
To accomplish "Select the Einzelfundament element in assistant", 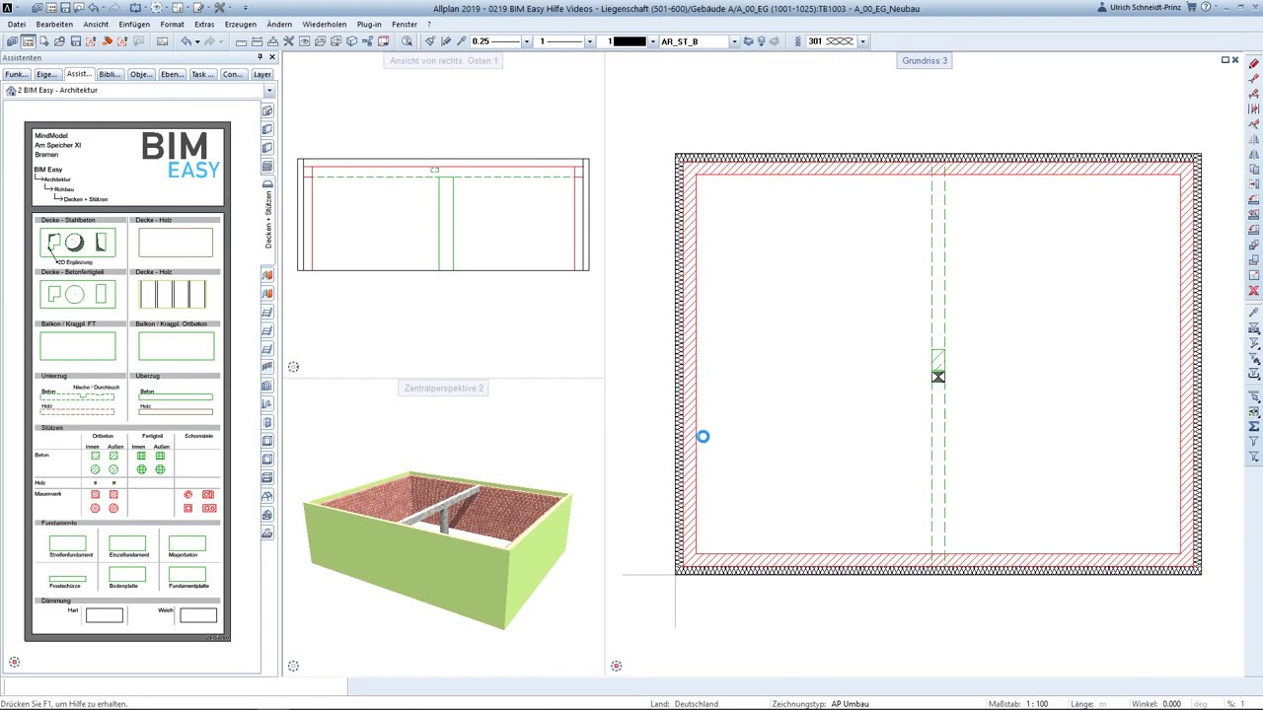I will point(127,543).
